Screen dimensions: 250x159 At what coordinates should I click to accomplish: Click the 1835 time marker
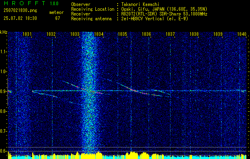pos(122,34)
